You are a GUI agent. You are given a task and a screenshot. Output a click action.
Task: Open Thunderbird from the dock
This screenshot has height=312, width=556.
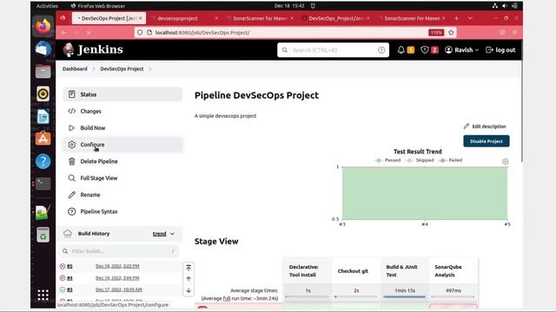[x=43, y=49]
